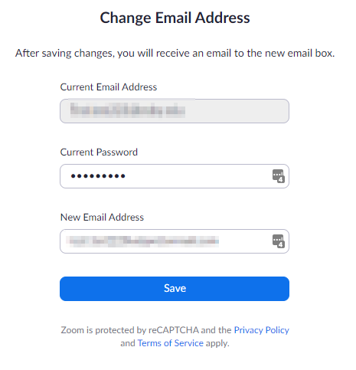
Task: Click the blurred text inside New Email Address
Action: pyautogui.click(x=143, y=241)
